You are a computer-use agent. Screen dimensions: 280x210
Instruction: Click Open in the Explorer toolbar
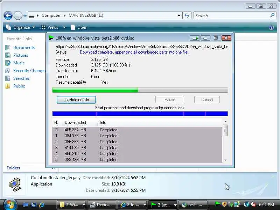(79, 27)
